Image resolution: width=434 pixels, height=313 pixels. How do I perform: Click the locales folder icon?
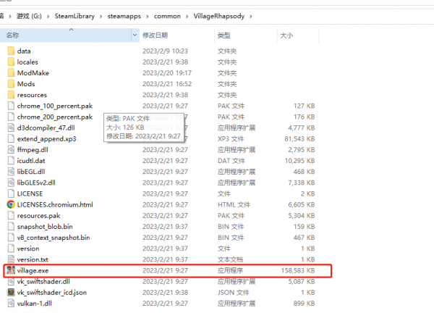10,62
